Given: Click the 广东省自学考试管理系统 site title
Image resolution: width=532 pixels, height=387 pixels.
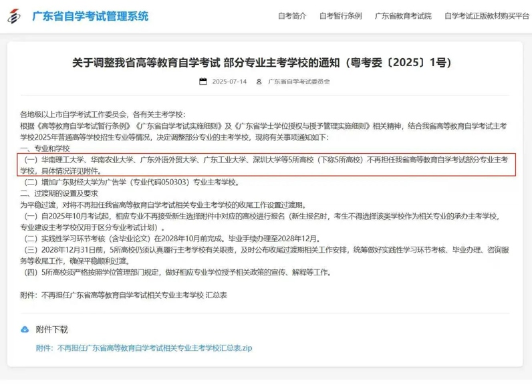Looking at the screenshot, I should (x=90, y=16).
